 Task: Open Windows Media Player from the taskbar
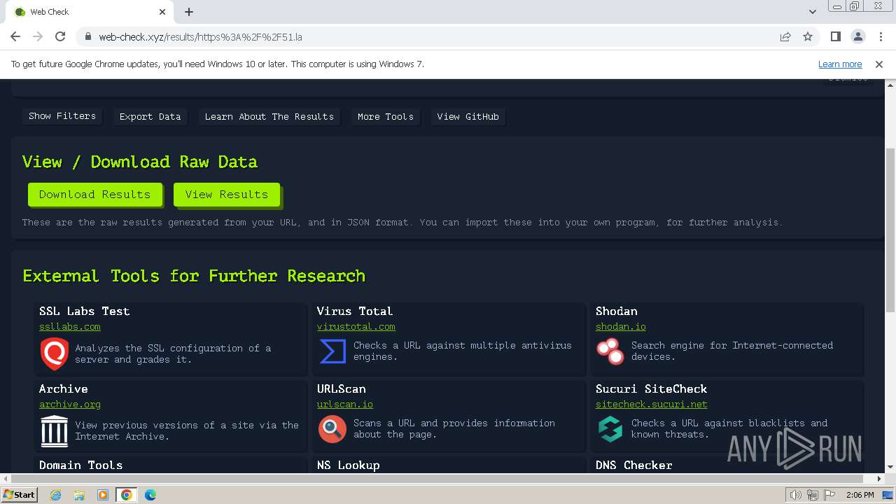(103, 495)
